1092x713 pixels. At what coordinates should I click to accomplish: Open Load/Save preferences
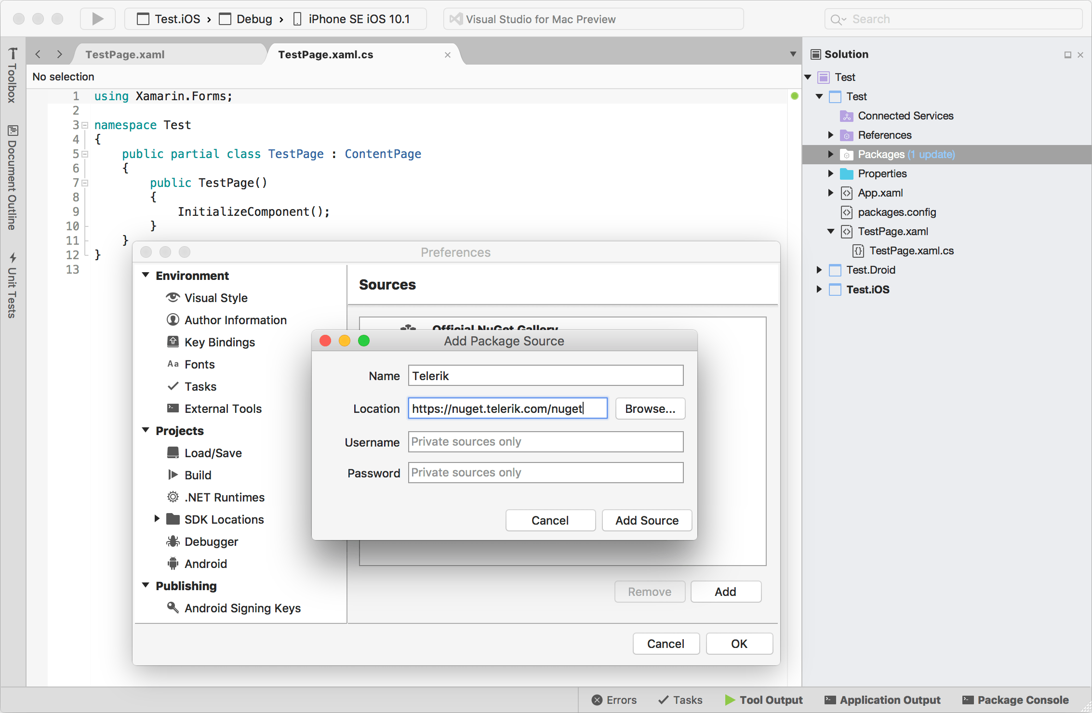(204, 453)
